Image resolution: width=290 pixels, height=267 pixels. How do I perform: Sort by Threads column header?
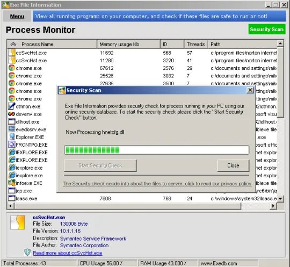[x=196, y=44]
